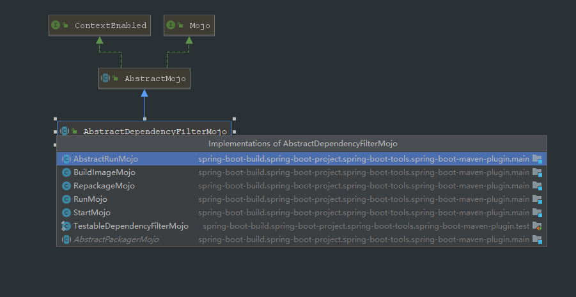Click the class icon beside TestableDependencyFilterMojo
This screenshot has width=576, height=297.
click(x=66, y=226)
